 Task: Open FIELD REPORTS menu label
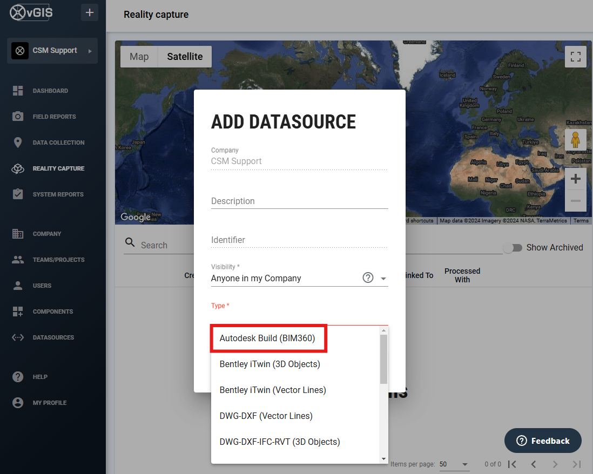(54, 117)
